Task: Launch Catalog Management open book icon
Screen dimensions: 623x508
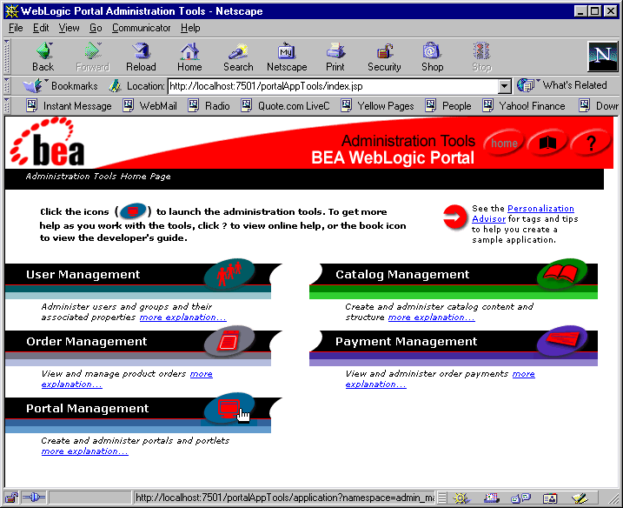Action: click(x=562, y=274)
